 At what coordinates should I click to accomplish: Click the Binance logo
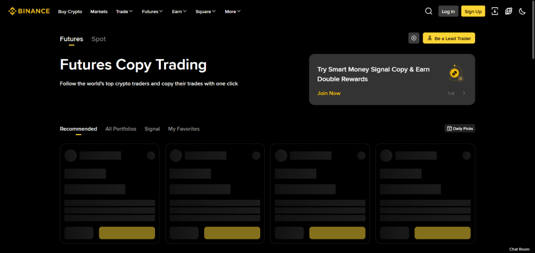pyautogui.click(x=29, y=11)
